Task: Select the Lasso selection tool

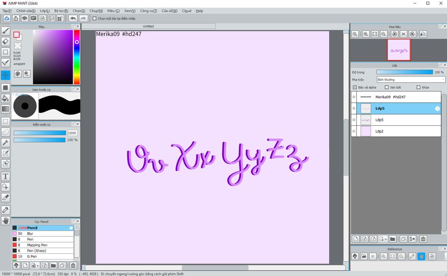Action: coord(5,132)
